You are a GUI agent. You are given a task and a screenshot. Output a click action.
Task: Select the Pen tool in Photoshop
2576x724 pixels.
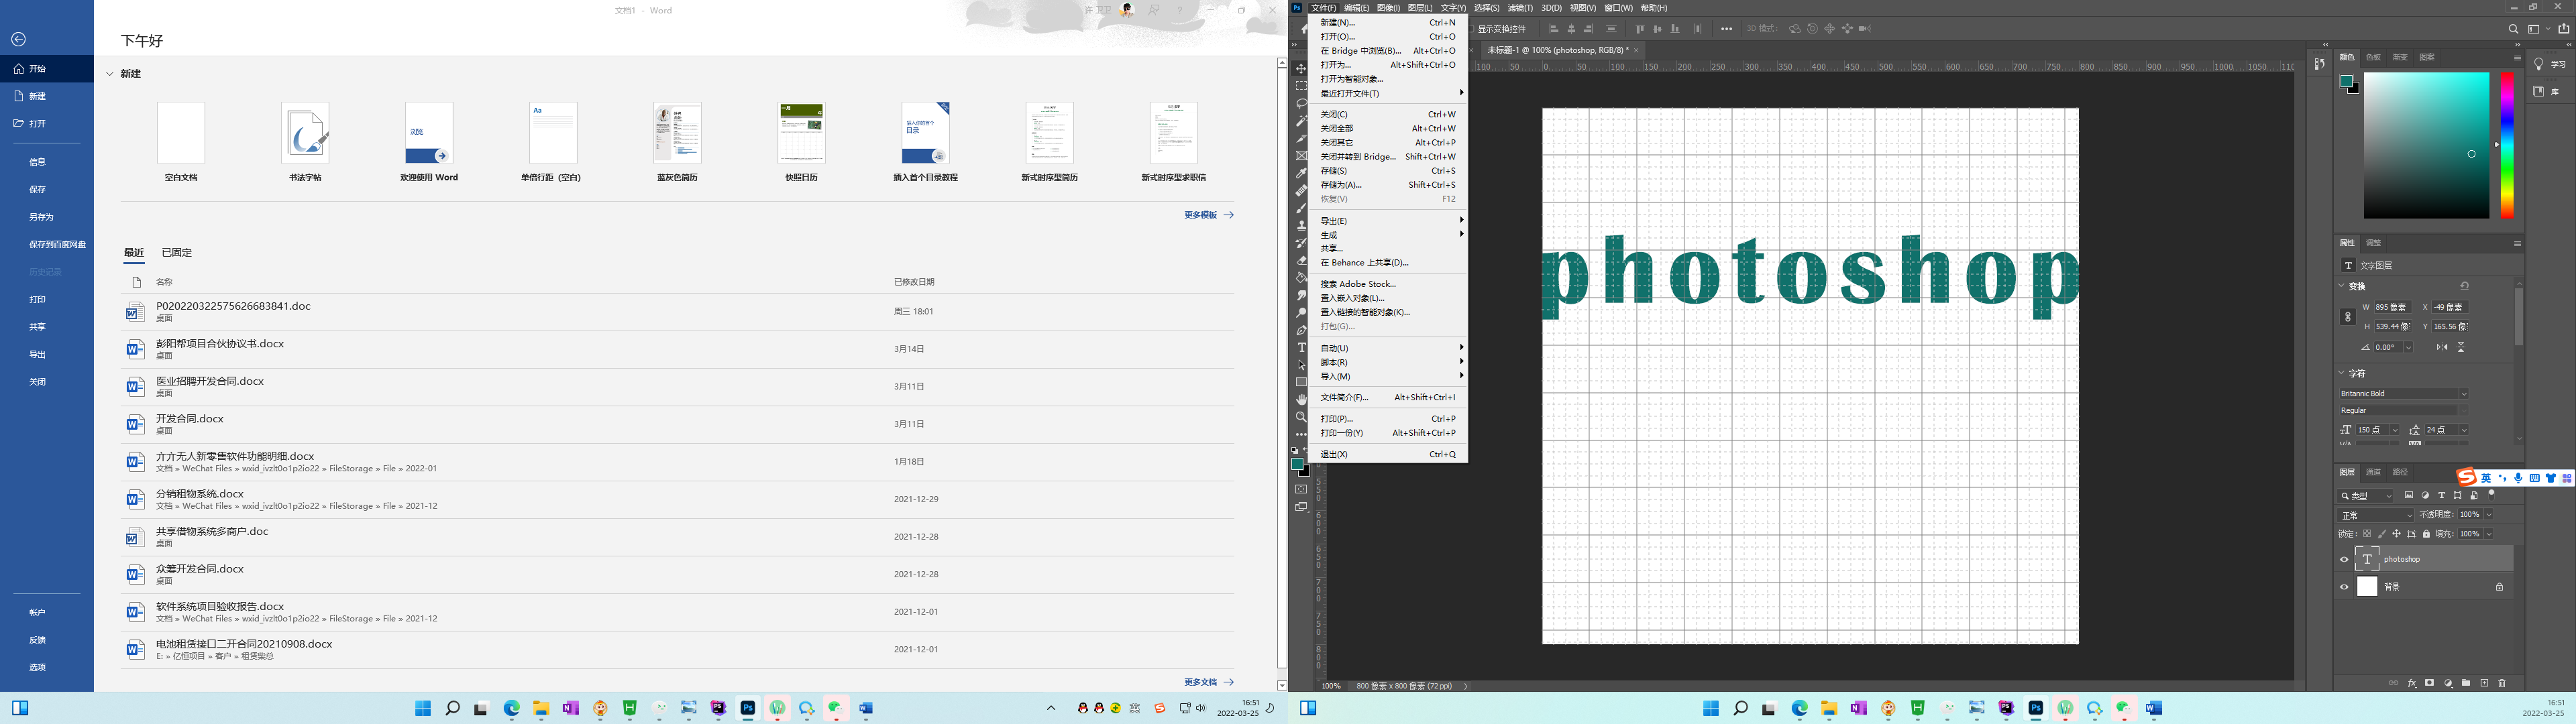(x=1301, y=330)
